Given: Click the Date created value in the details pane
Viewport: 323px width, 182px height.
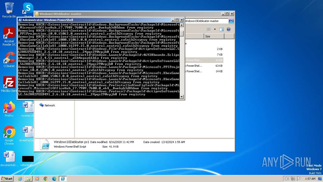Looking at the screenshot, I should (x=173, y=142).
